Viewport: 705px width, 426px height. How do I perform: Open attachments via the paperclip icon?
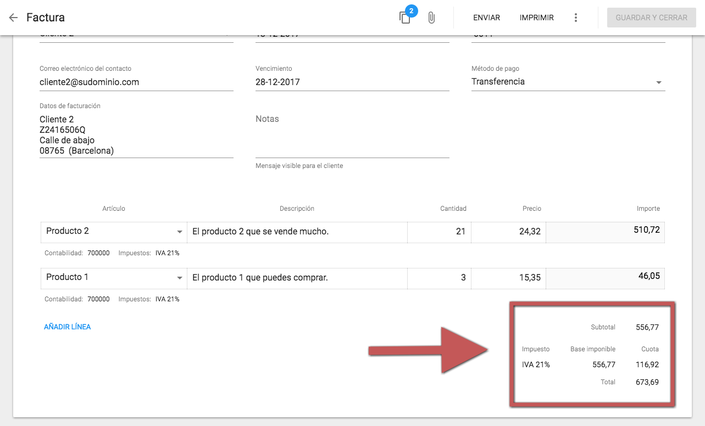click(431, 18)
